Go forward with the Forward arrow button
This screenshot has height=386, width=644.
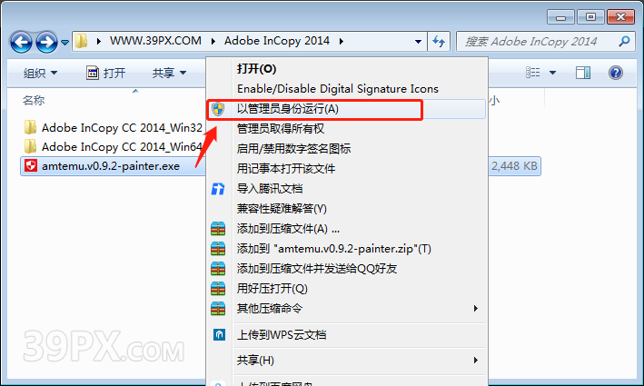tap(46, 42)
